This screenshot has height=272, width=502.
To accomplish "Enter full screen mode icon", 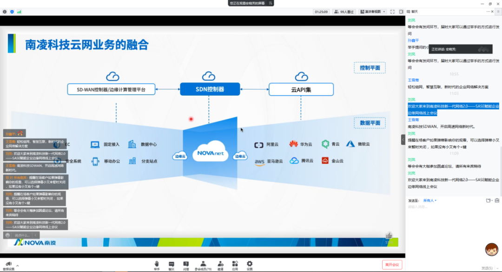I will click(x=392, y=12).
